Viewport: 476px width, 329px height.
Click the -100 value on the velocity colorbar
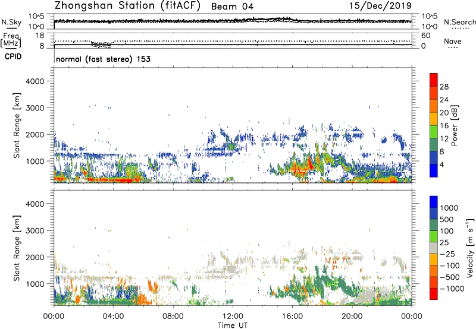pyautogui.click(x=450, y=265)
